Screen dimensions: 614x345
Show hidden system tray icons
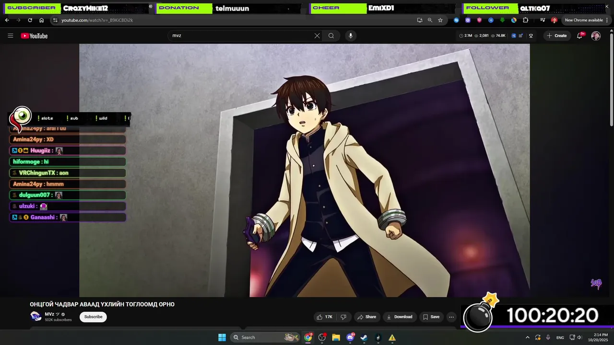coord(527,337)
